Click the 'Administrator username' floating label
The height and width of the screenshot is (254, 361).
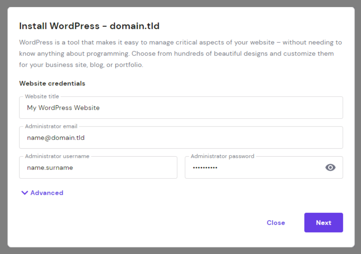[57, 156]
